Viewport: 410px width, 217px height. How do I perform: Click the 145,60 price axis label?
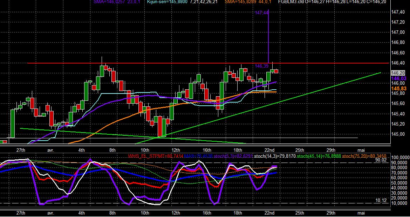point(399,104)
